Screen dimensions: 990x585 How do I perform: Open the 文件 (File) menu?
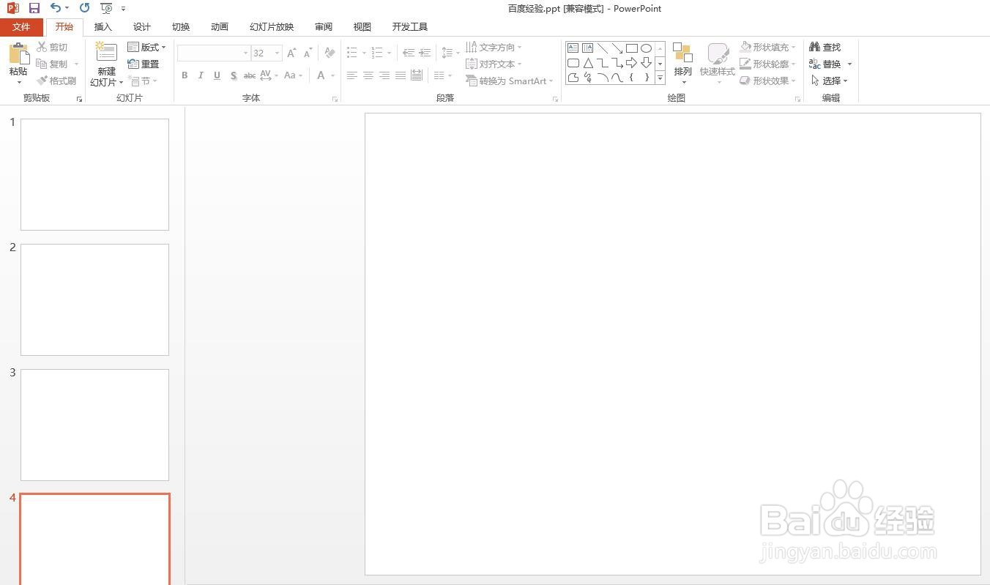tap(21, 27)
